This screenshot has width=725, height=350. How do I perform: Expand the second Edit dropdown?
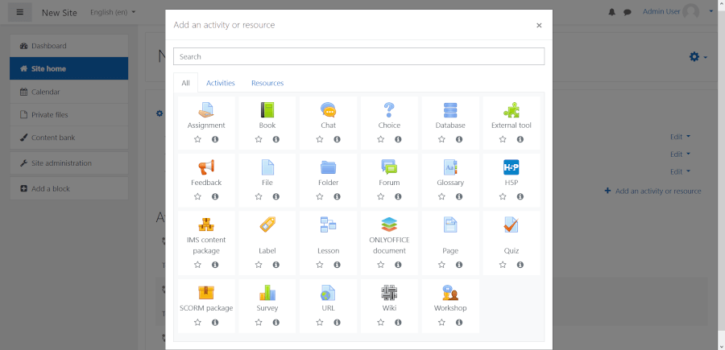[680, 154]
